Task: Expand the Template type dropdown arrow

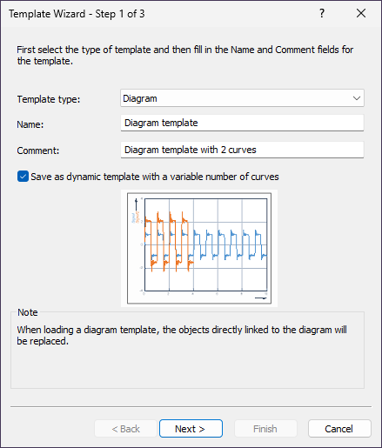Action: (x=357, y=98)
